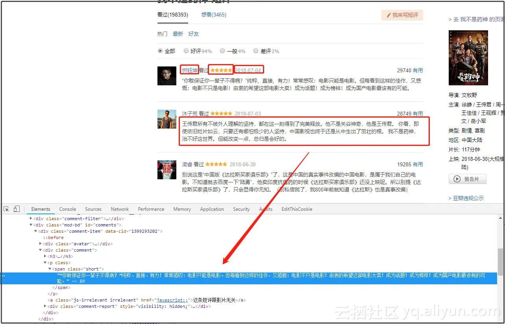Collapse the p class node
The height and width of the screenshot is (324, 505).
click(x=45, y=263)
